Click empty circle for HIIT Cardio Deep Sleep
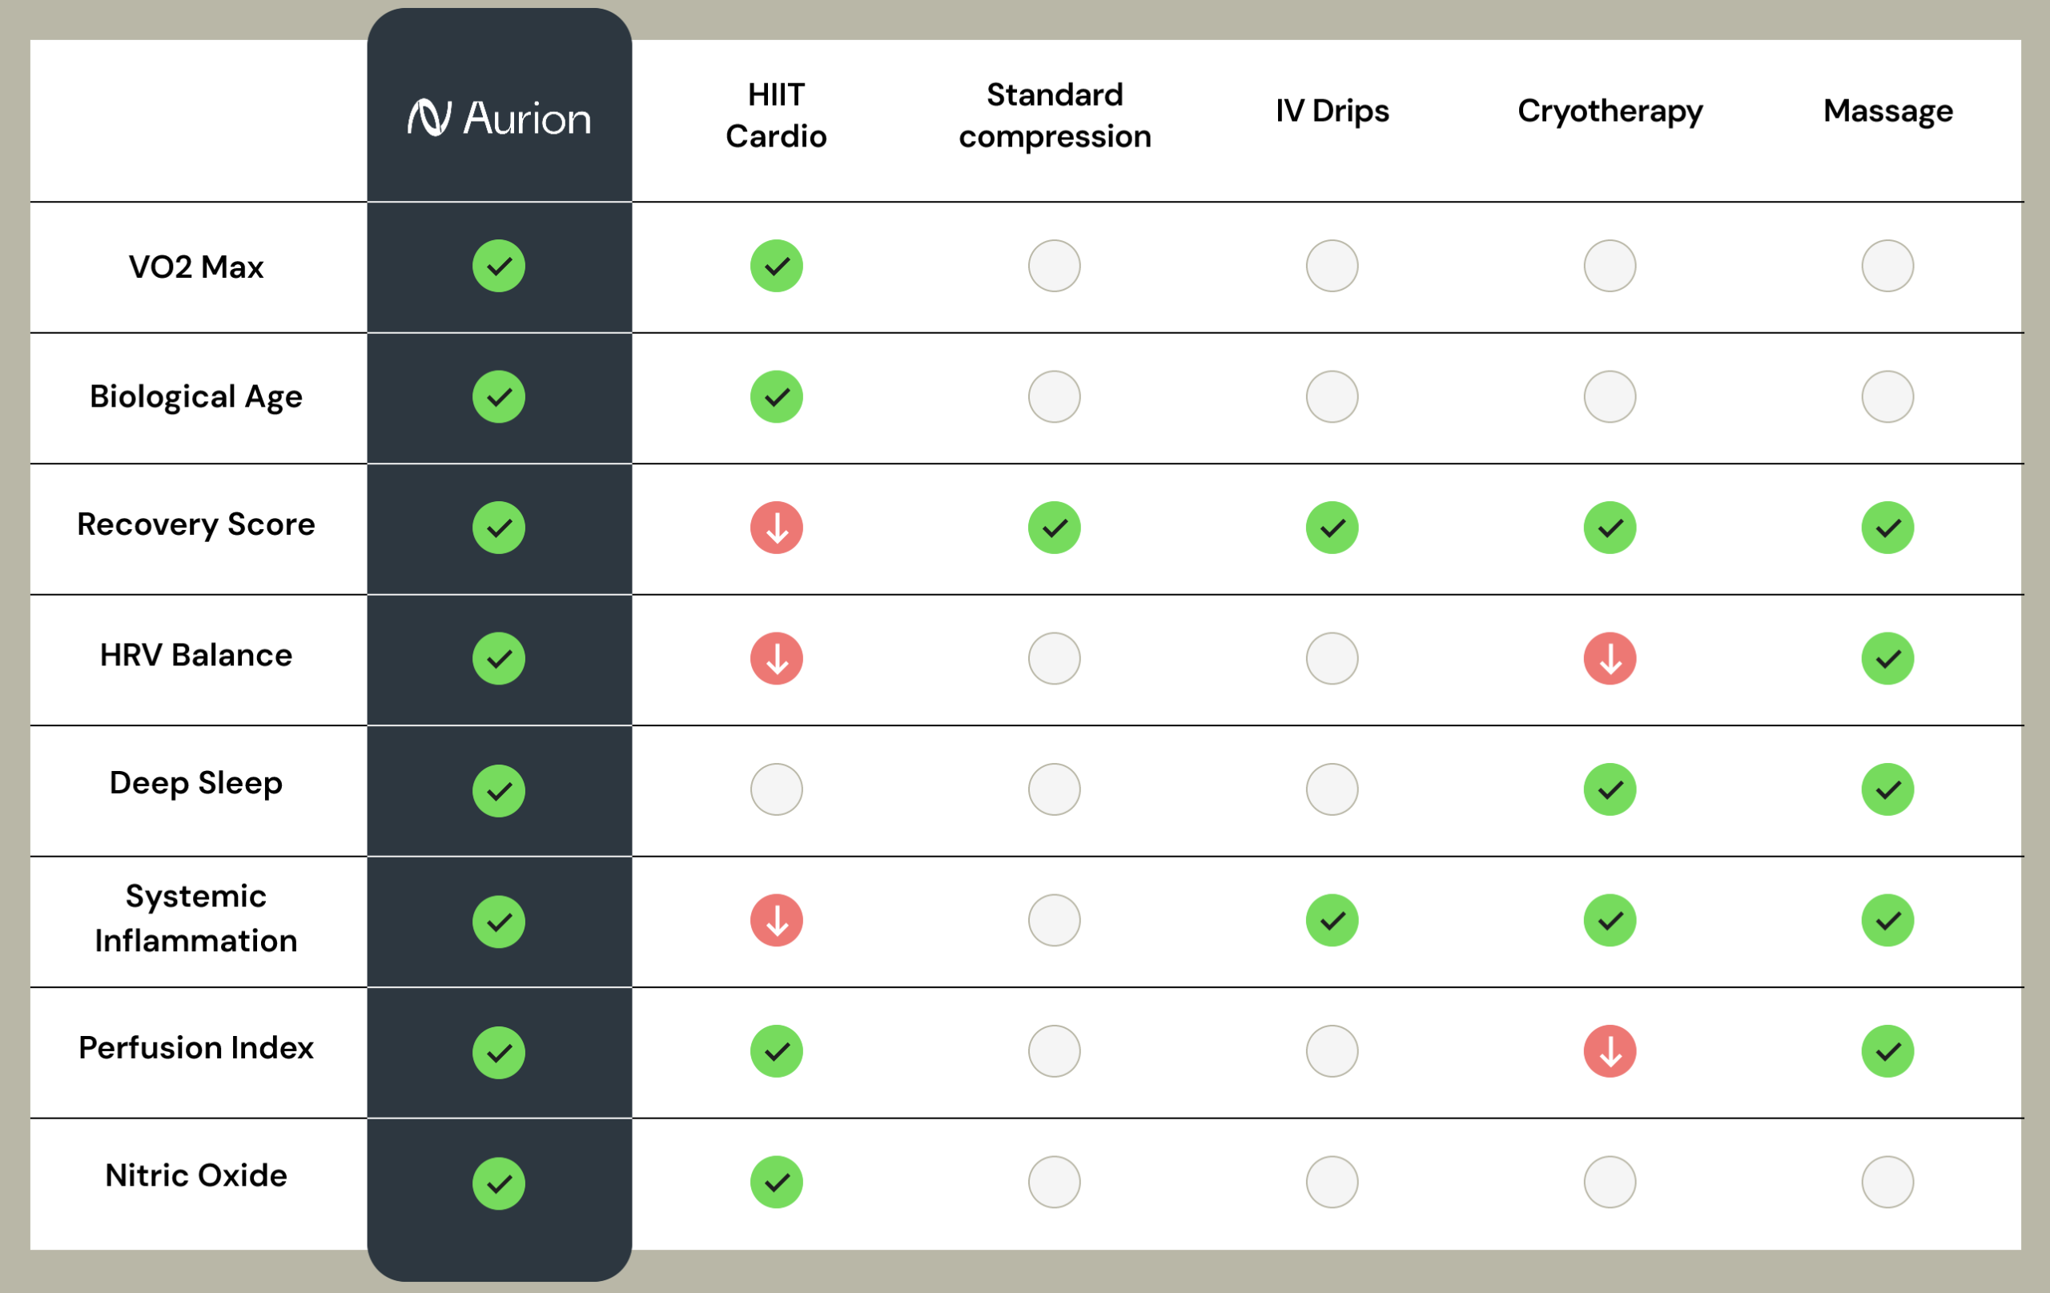Image resolution: width=2050 pixels, height=1293 pixels. [x=777, y=789]
